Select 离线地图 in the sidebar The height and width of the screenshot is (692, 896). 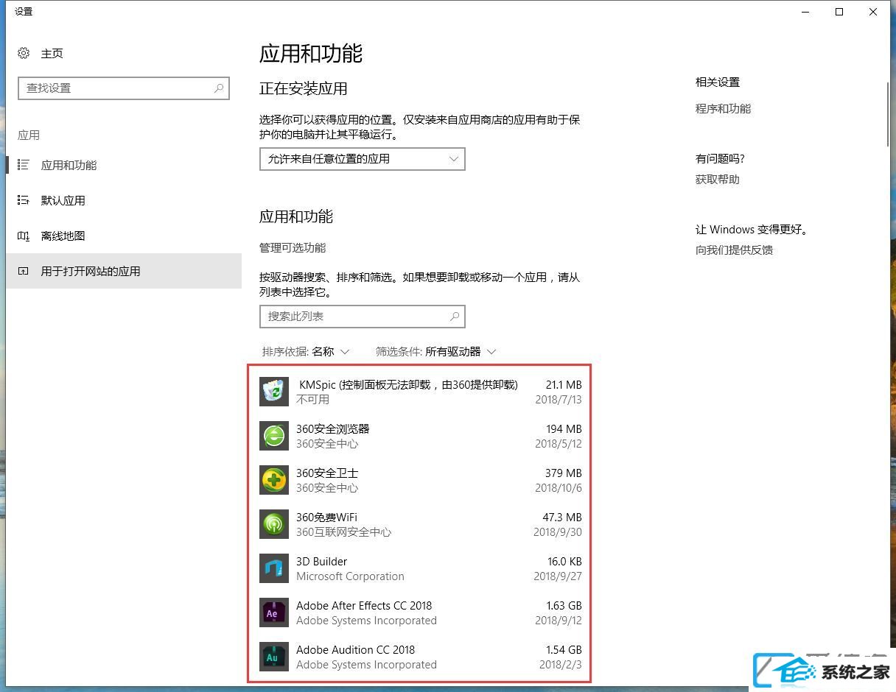[x=124, y=236]
